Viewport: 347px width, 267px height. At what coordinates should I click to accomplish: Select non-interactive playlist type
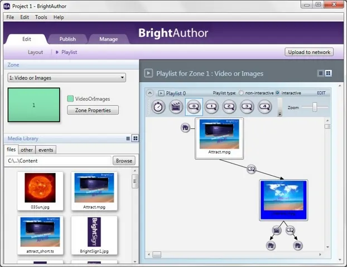[x=241, y=93]
